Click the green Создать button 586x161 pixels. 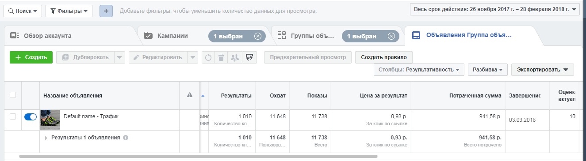[x=31, y=57]
